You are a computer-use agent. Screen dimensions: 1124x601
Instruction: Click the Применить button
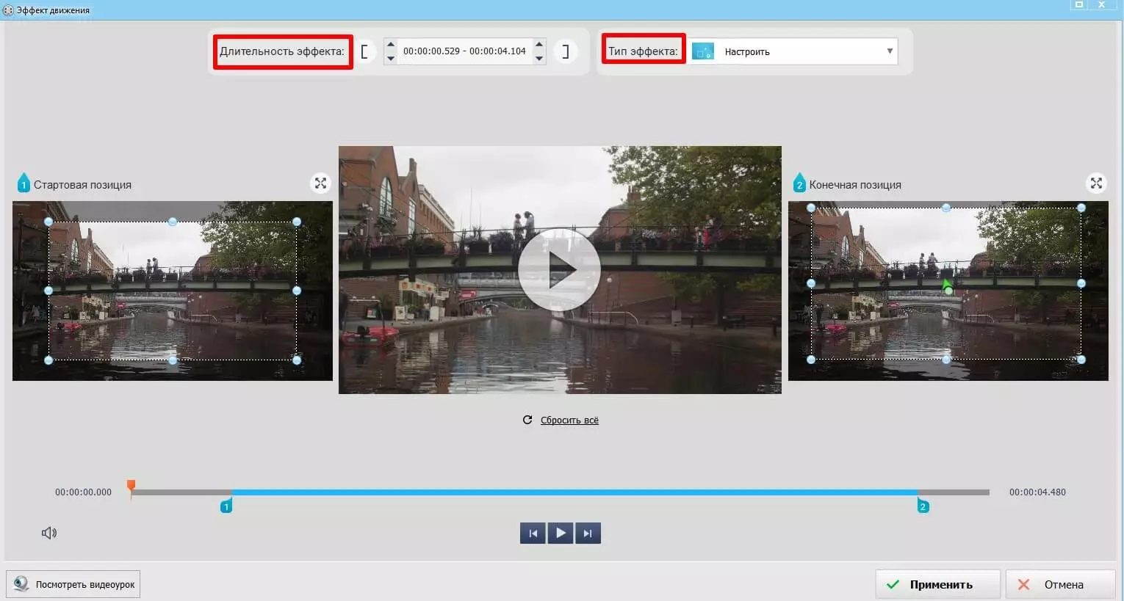(x=937, y=584)
